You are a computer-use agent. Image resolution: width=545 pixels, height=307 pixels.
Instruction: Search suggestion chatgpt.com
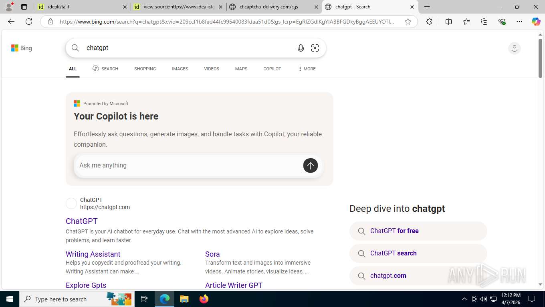coord(418,276)
